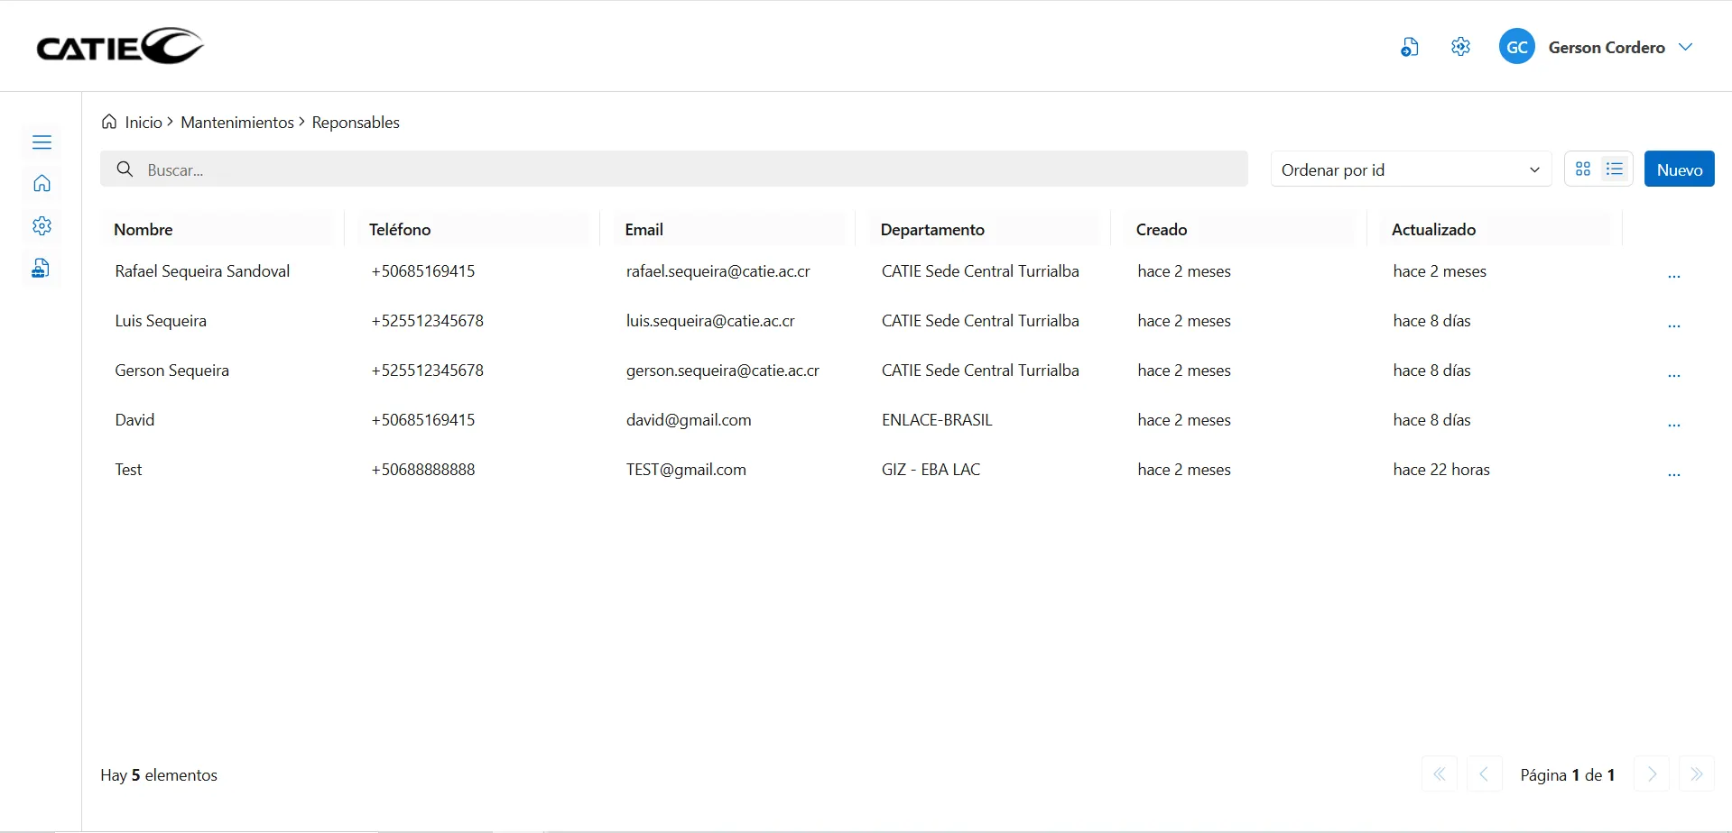Expand the Gerson Cordero user menu
Screen dimensions: 1732x833
click(1685, 47)
